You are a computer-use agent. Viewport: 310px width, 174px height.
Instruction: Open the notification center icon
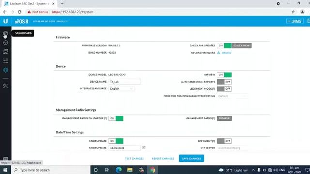307,170
